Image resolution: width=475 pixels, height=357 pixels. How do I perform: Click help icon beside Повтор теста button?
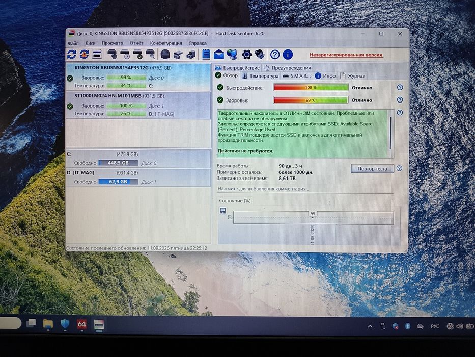point(399,168)
